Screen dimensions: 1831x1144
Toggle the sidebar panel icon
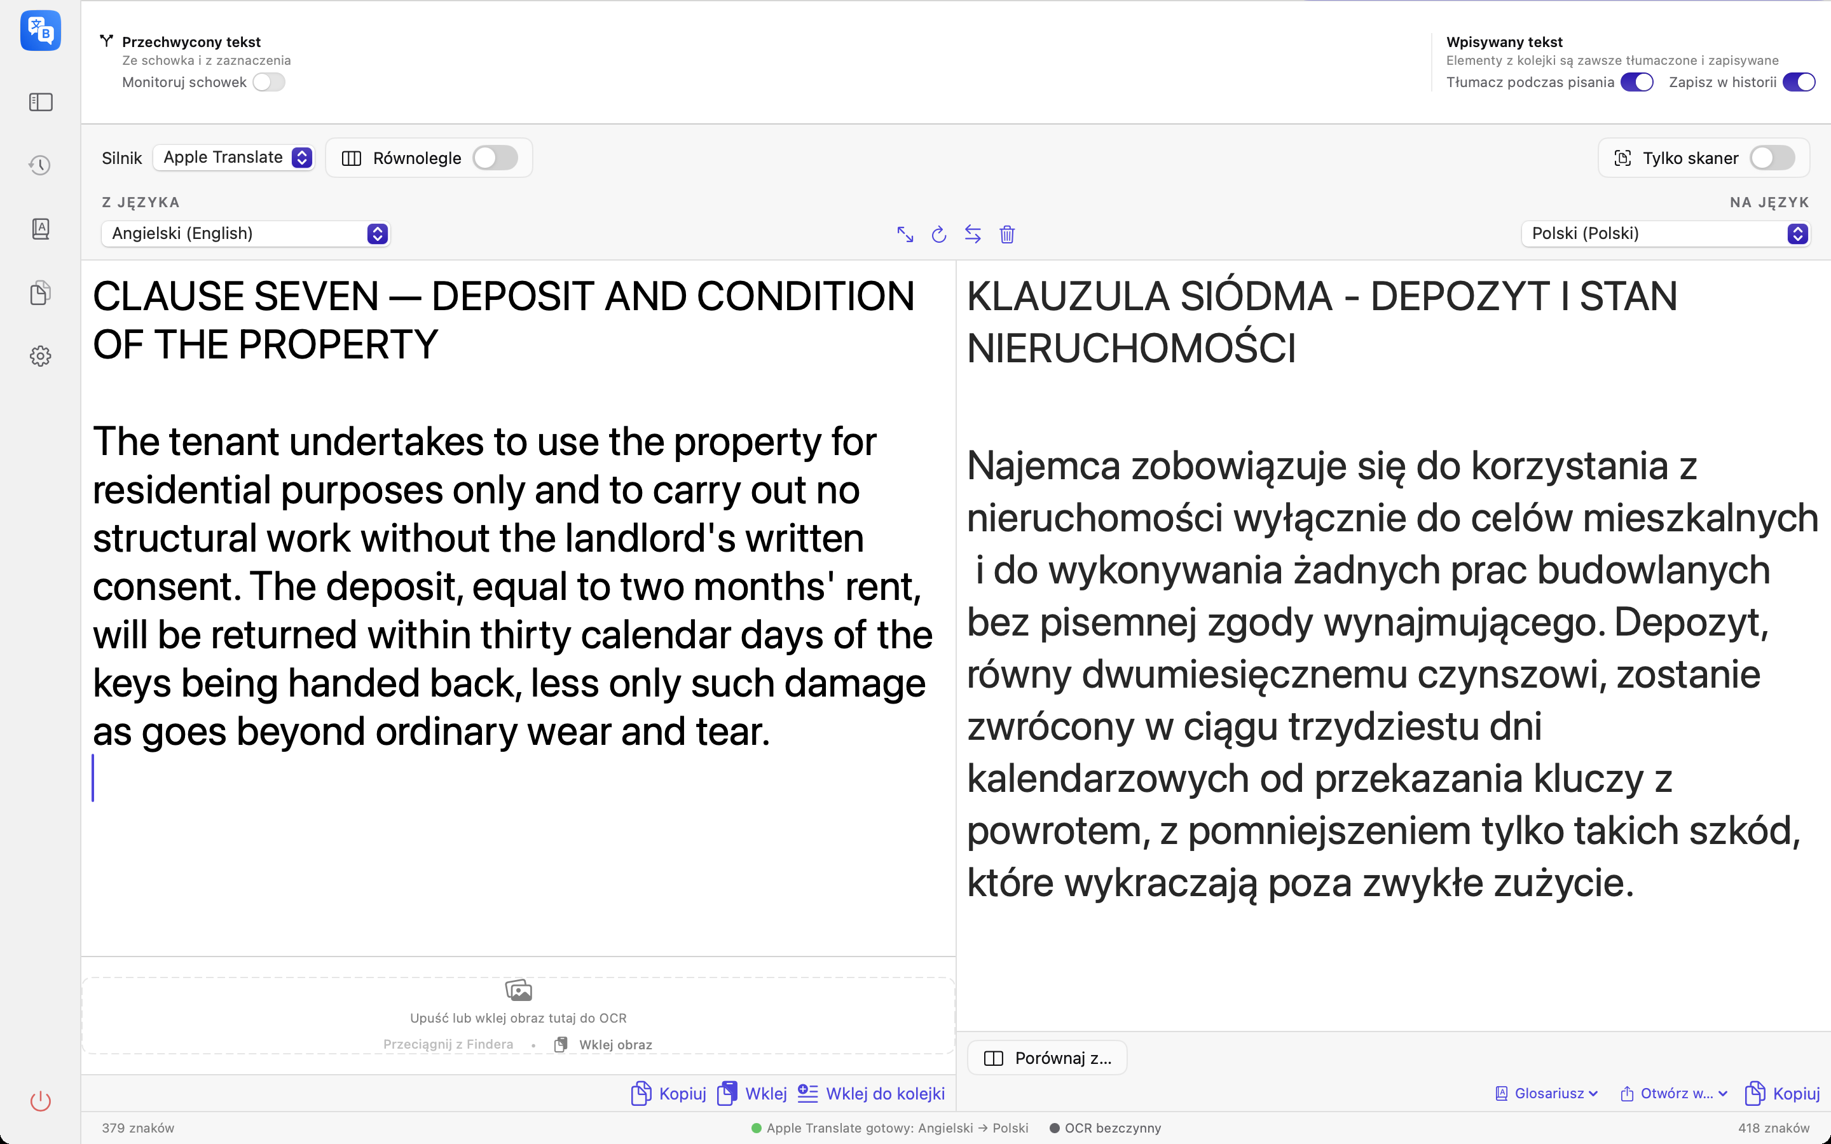[x=40, y=102]
